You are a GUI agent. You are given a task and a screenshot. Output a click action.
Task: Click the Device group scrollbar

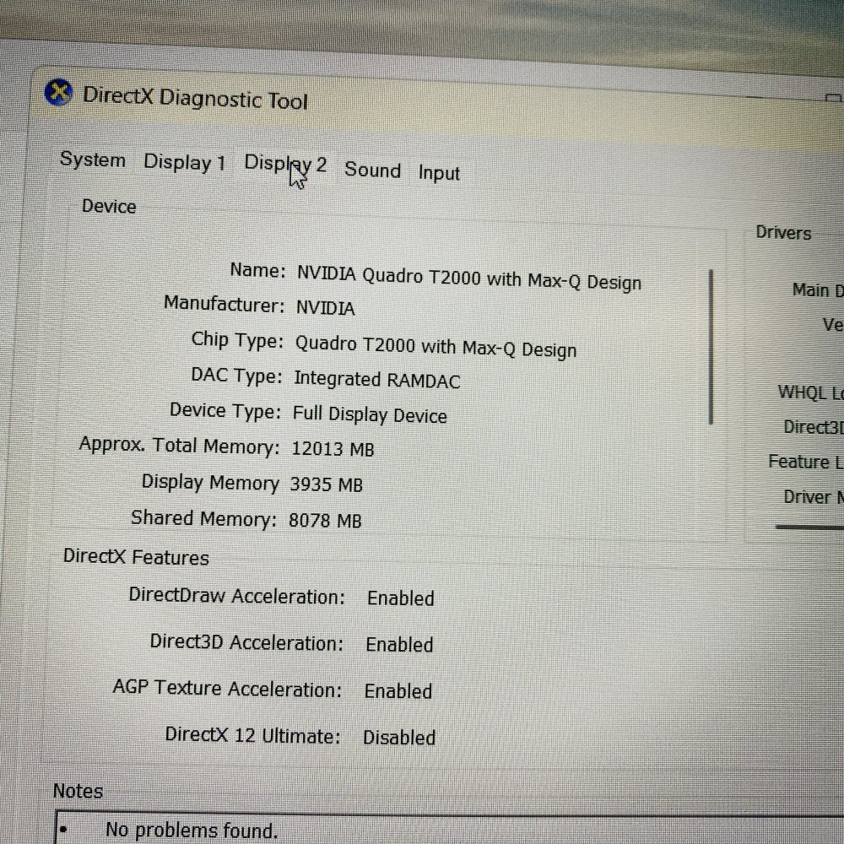click(711, 347)
